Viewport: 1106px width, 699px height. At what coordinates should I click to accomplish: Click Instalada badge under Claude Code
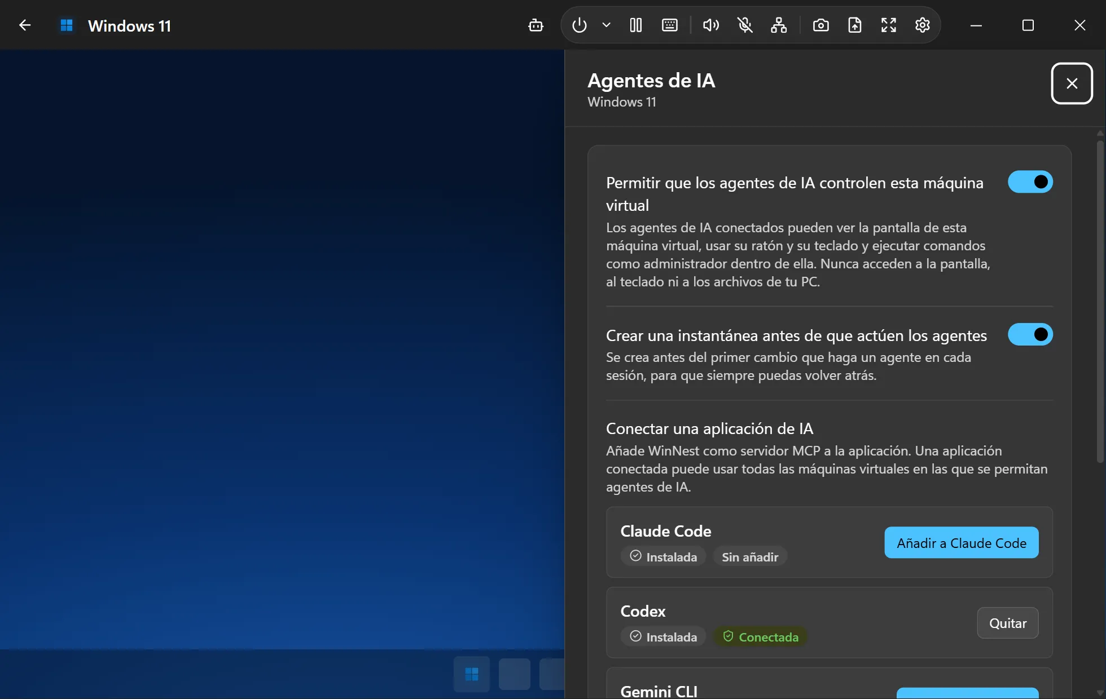663,557
